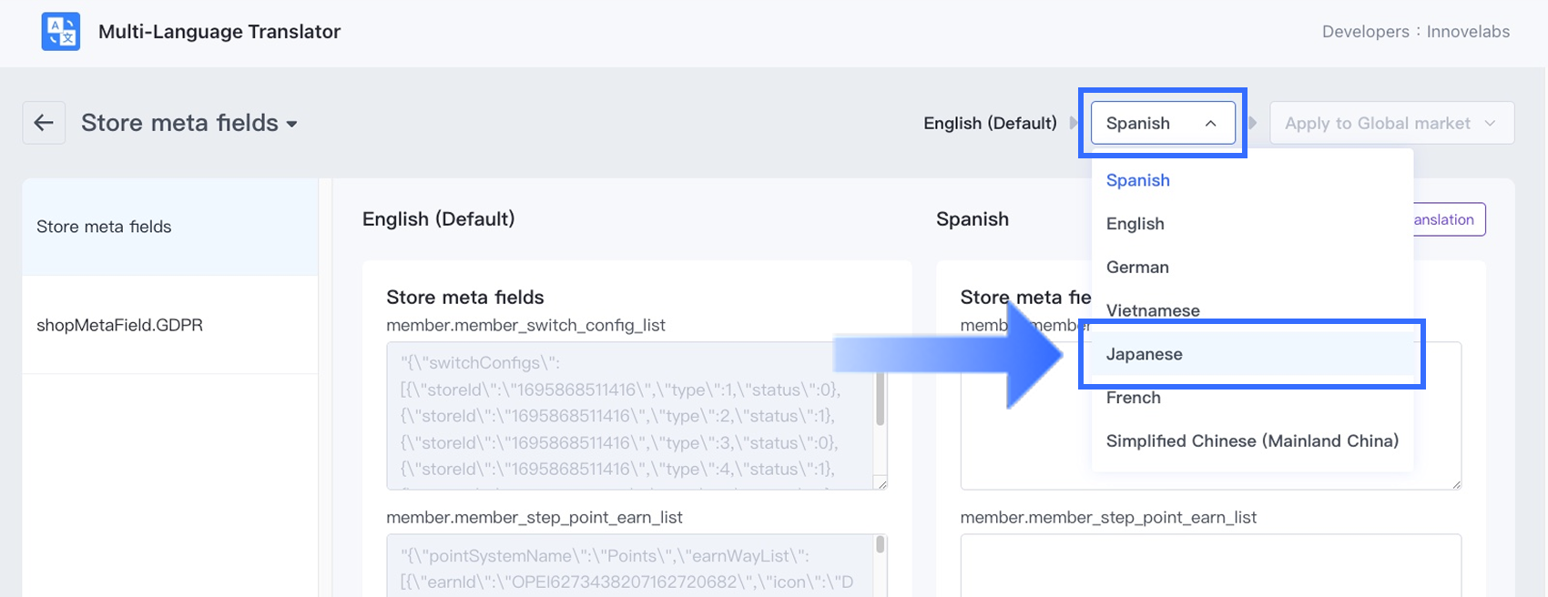Click the back arrow button

pyautogui.click(x=44, y=123)
